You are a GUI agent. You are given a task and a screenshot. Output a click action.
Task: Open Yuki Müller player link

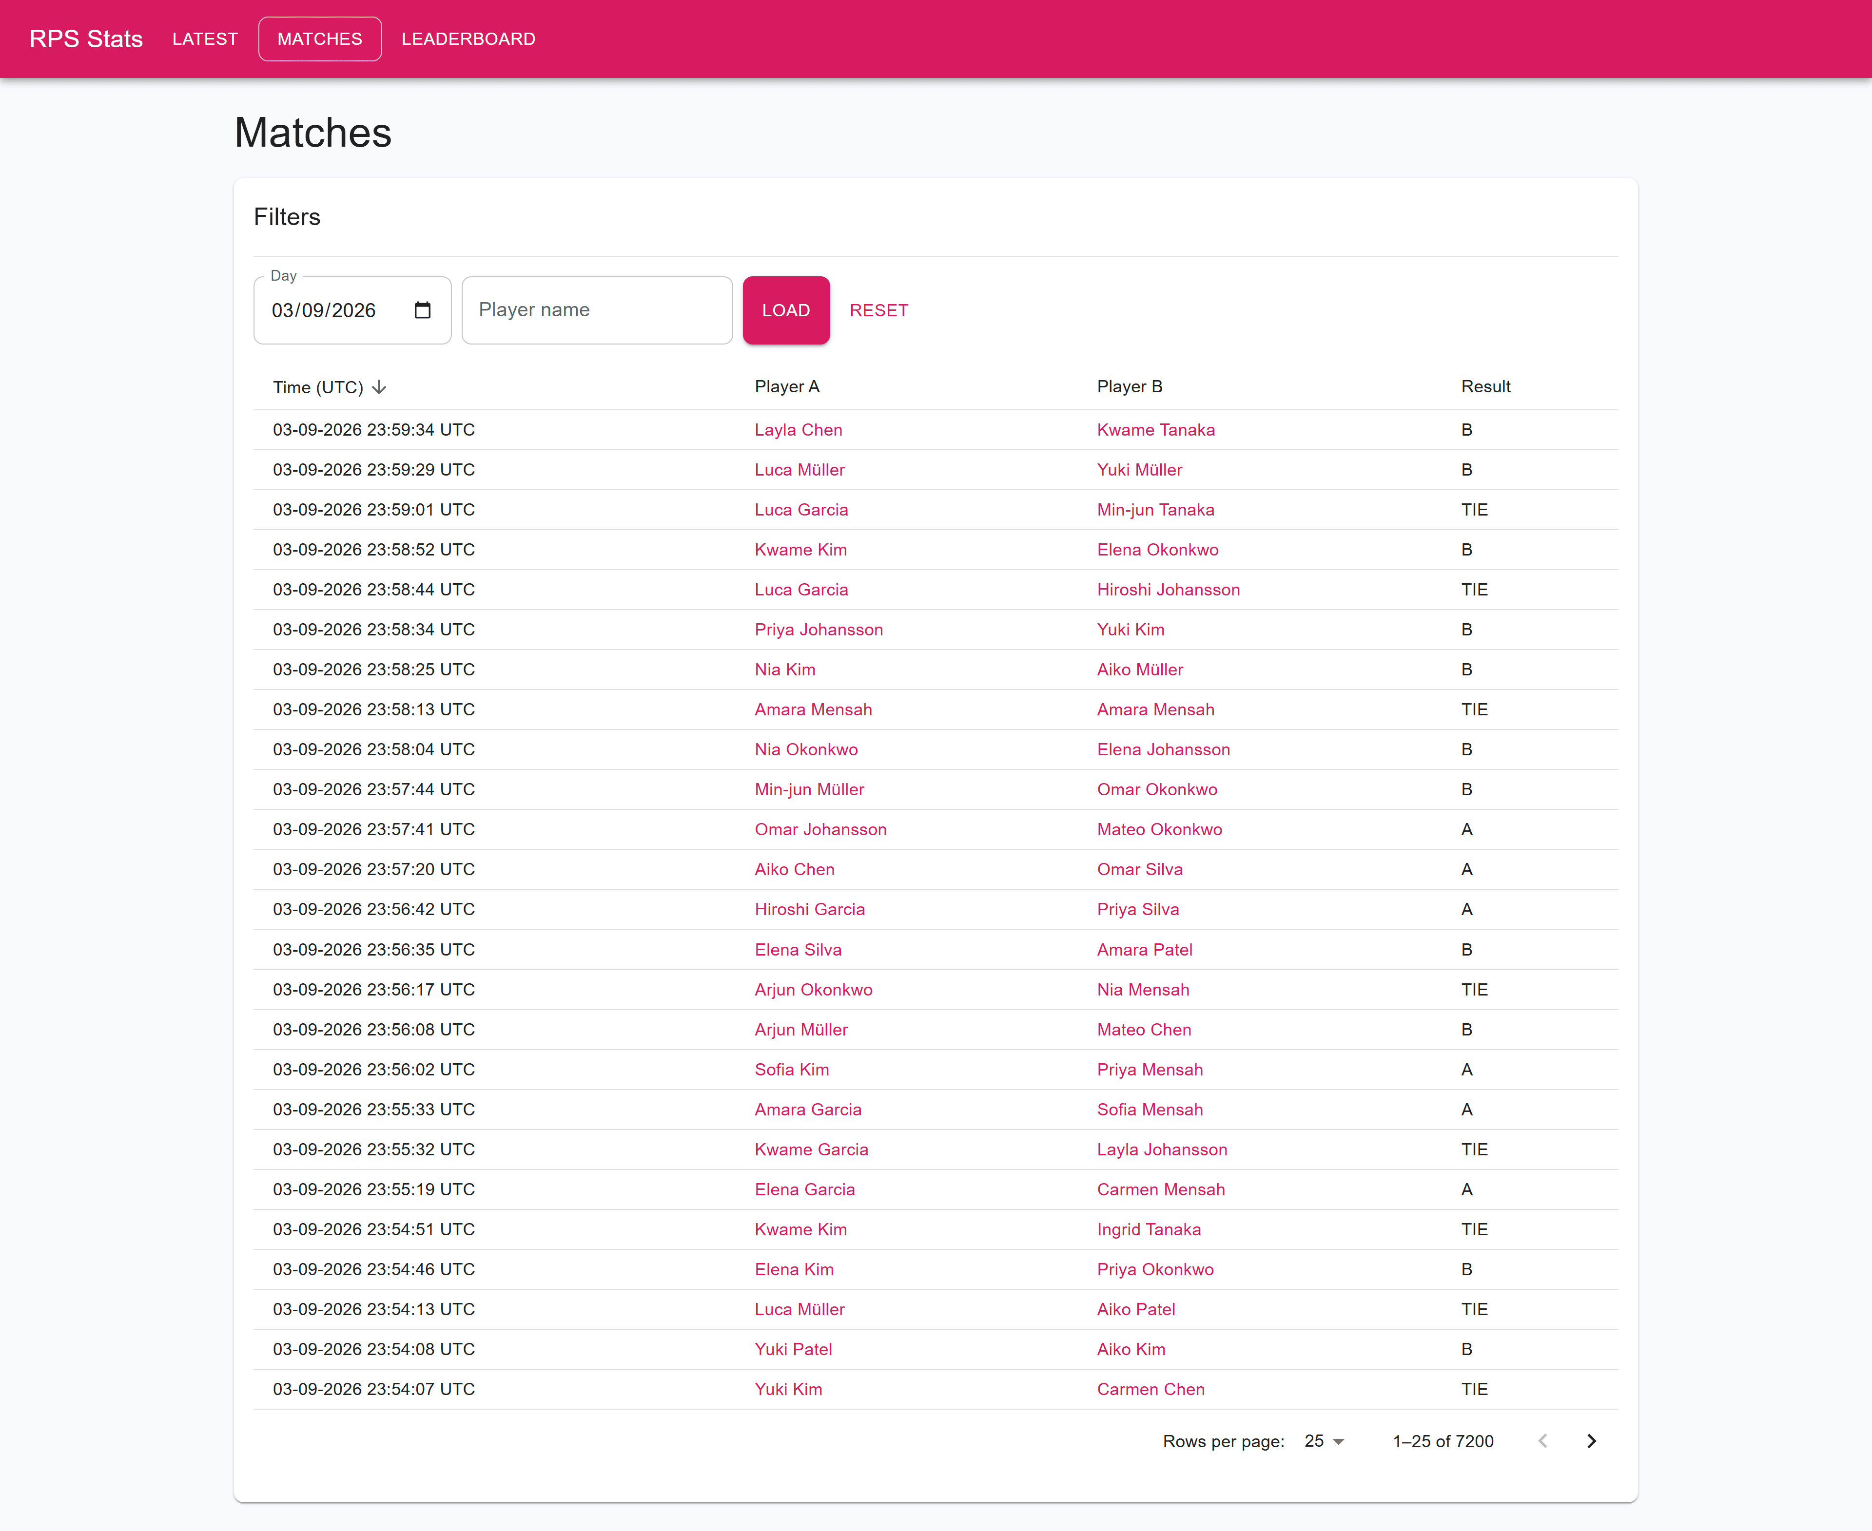pos(1140,470)
